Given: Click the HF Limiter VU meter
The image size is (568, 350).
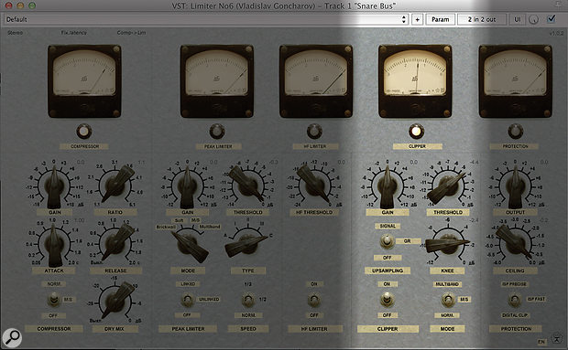Looking at the screenshot, I should pyautogui.click(x=315, y=81).
